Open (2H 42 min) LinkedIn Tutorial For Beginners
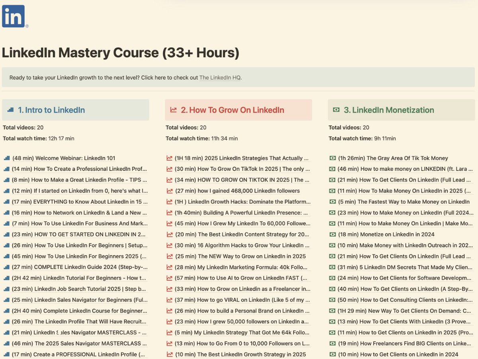 79,278
